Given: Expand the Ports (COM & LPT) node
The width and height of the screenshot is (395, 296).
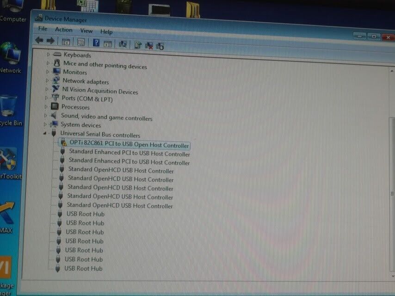Looking at the screenshot, I should (46, 98).
